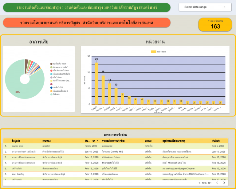
Task: Click the brown legend dot at top
Action: [51, 64]
